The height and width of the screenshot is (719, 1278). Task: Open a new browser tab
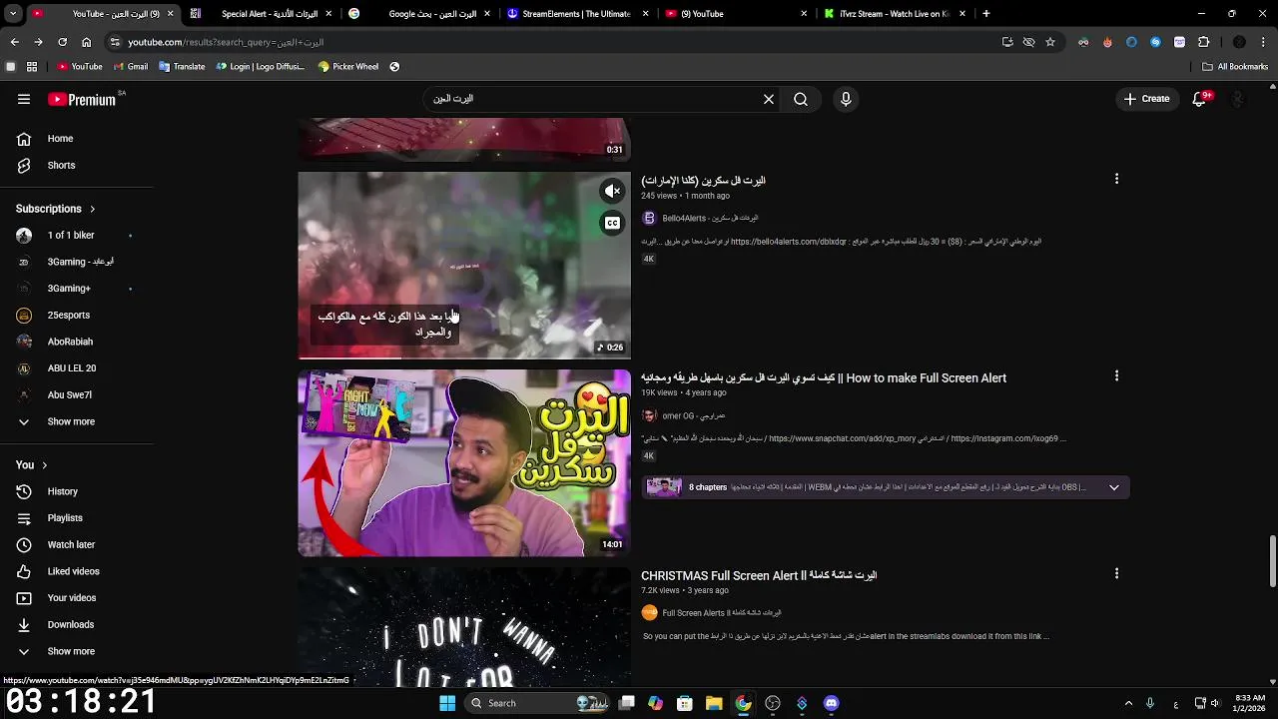(986, 14)
